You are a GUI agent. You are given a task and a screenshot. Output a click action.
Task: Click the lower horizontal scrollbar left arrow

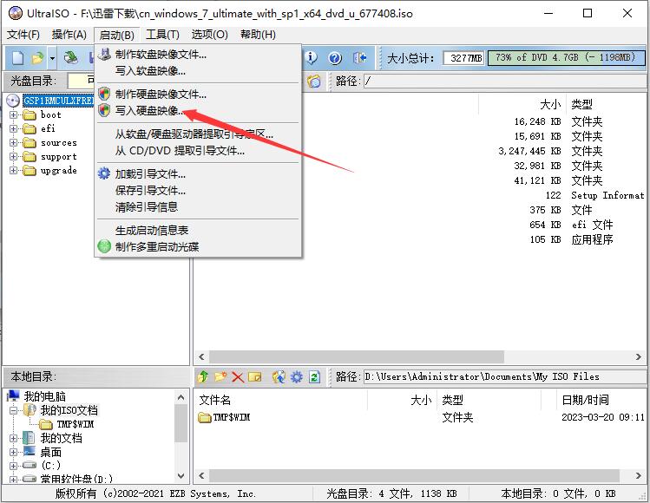(x=201, y=475)
